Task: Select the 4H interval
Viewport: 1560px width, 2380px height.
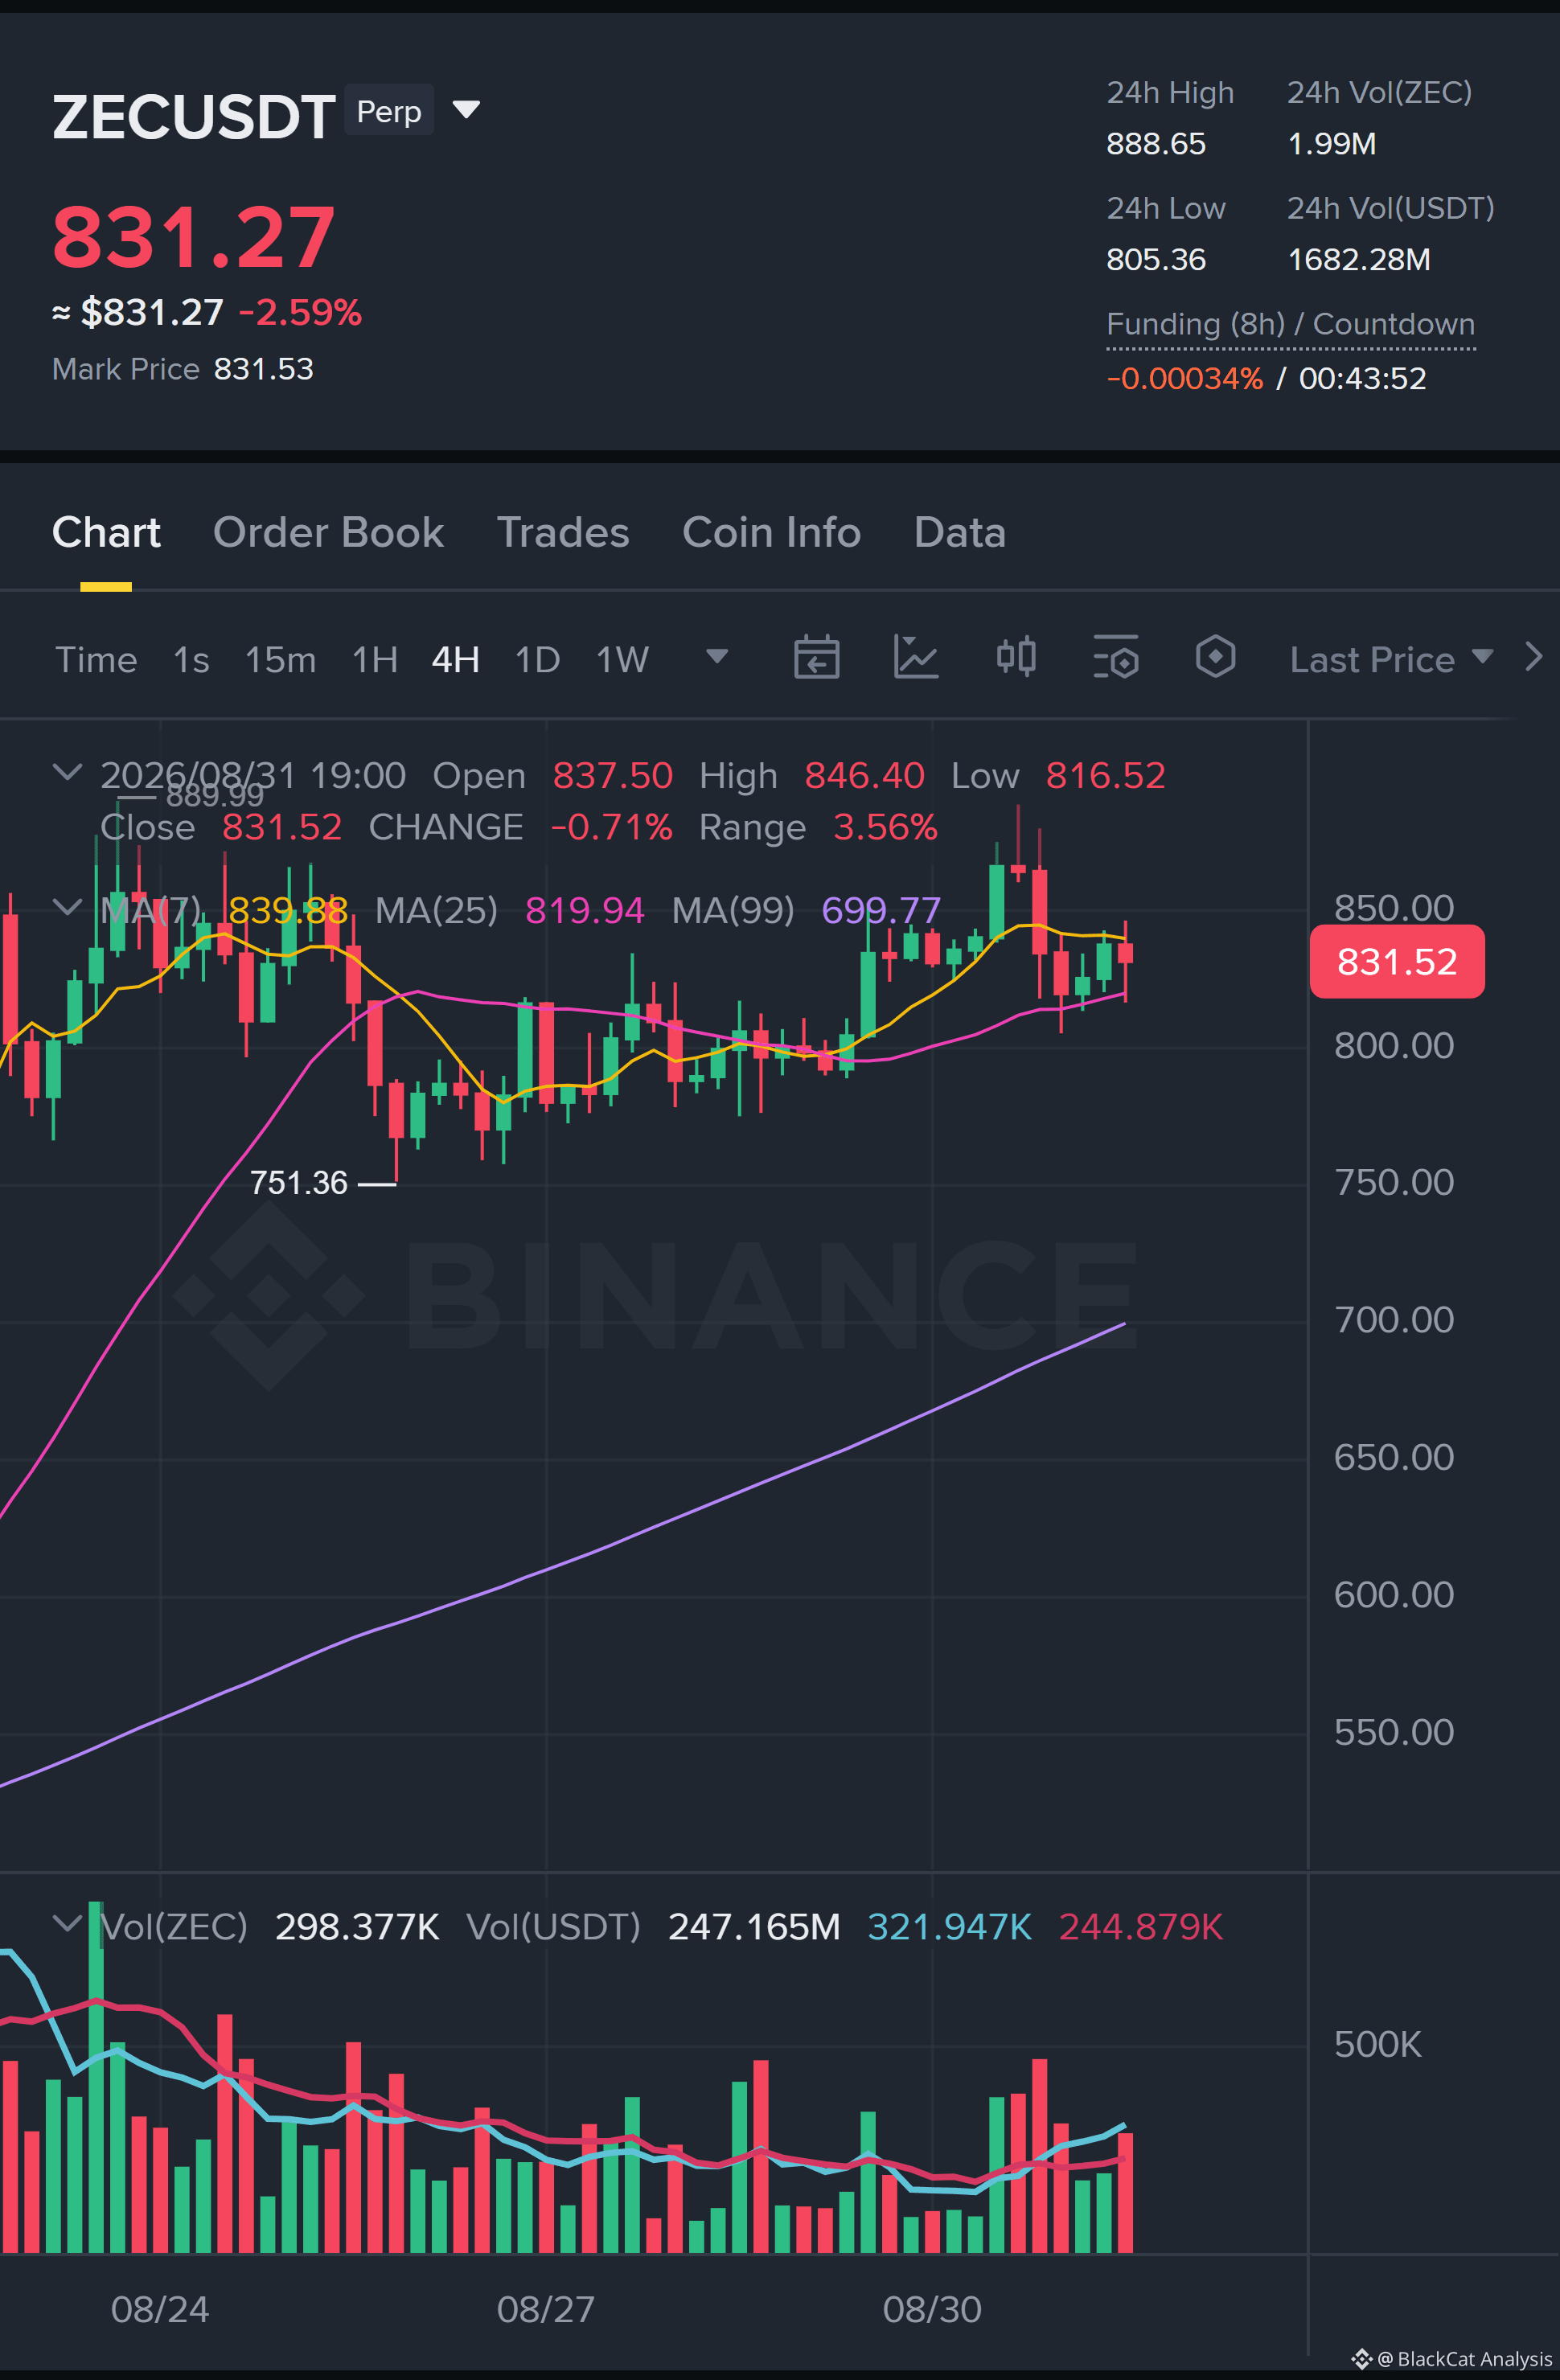Action: coord(456,660)
